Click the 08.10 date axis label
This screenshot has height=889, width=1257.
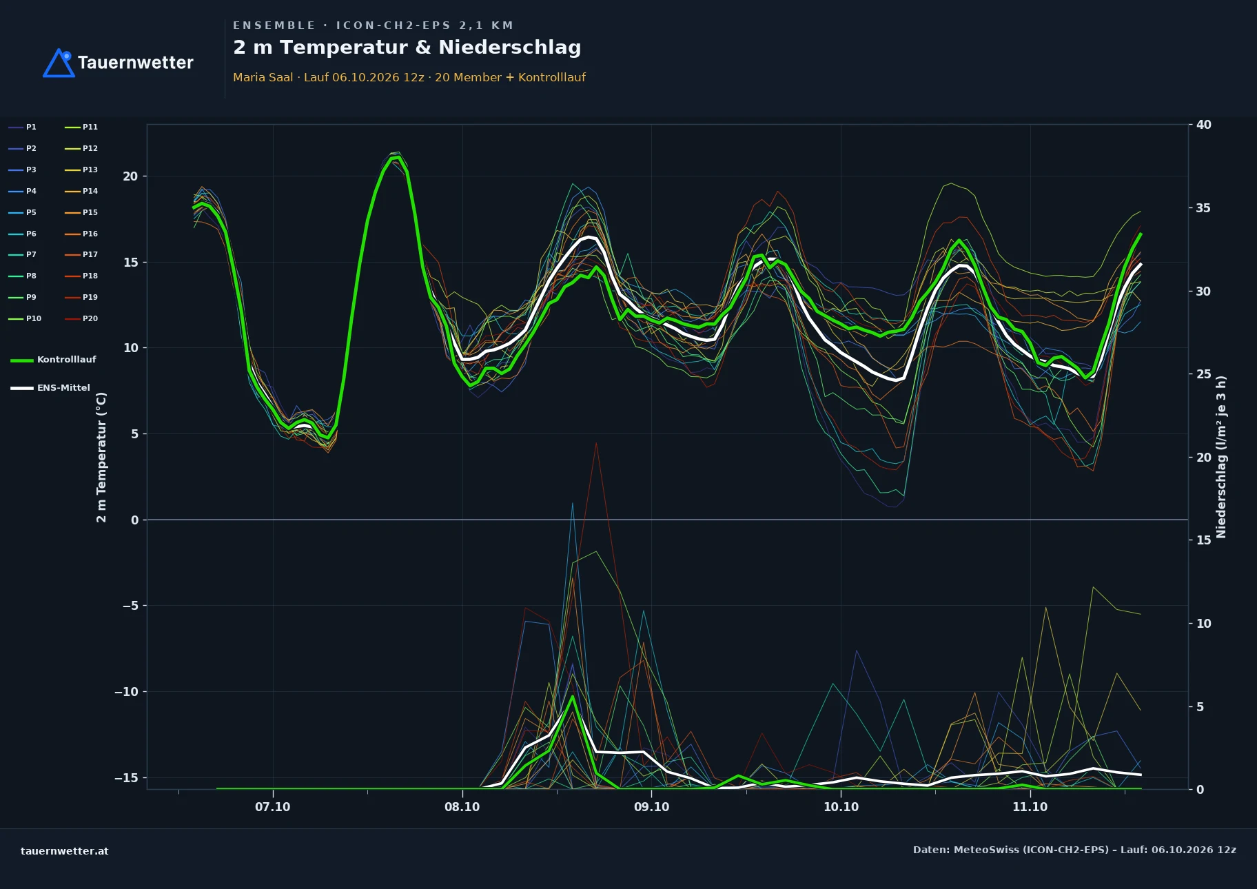pyautogui.click(x=462, y=807)
